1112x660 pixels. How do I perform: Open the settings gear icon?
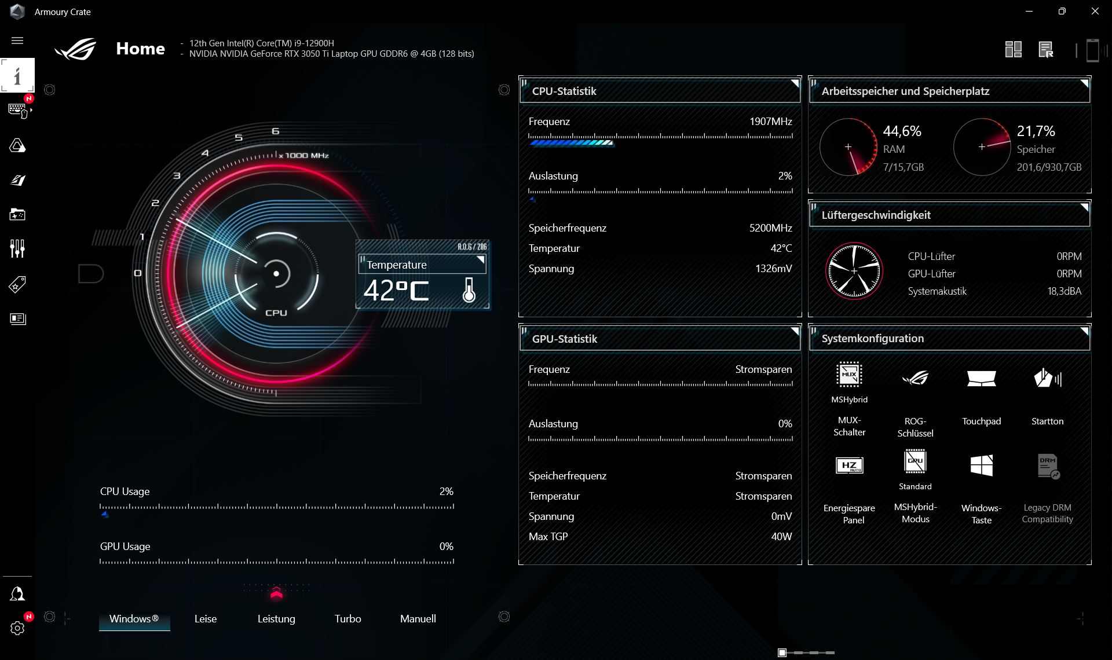(x=17, y=628)
